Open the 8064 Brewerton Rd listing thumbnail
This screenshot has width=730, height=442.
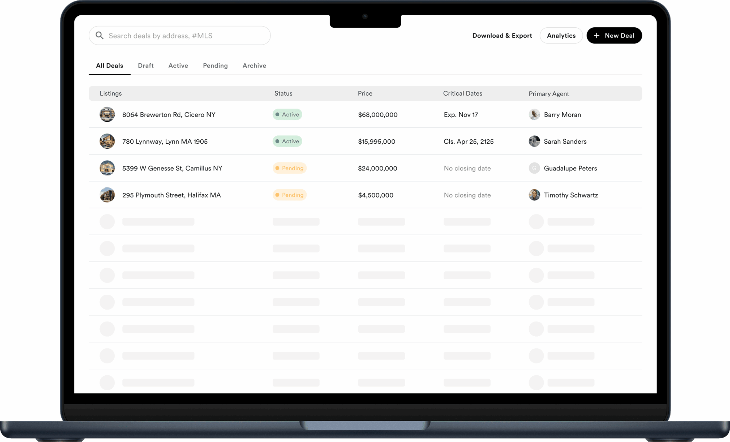coord(107,115)
